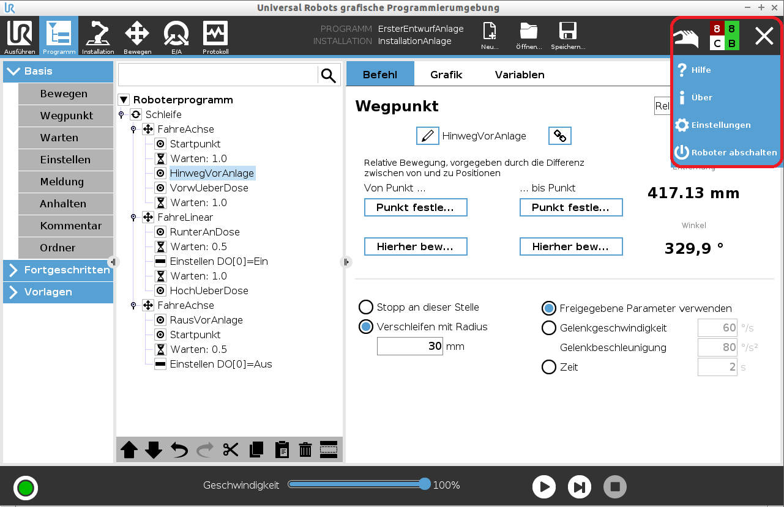The image size is (784, 507).
Task: Collapse the Roboterprogramm tree root
Action: (124, 100)
